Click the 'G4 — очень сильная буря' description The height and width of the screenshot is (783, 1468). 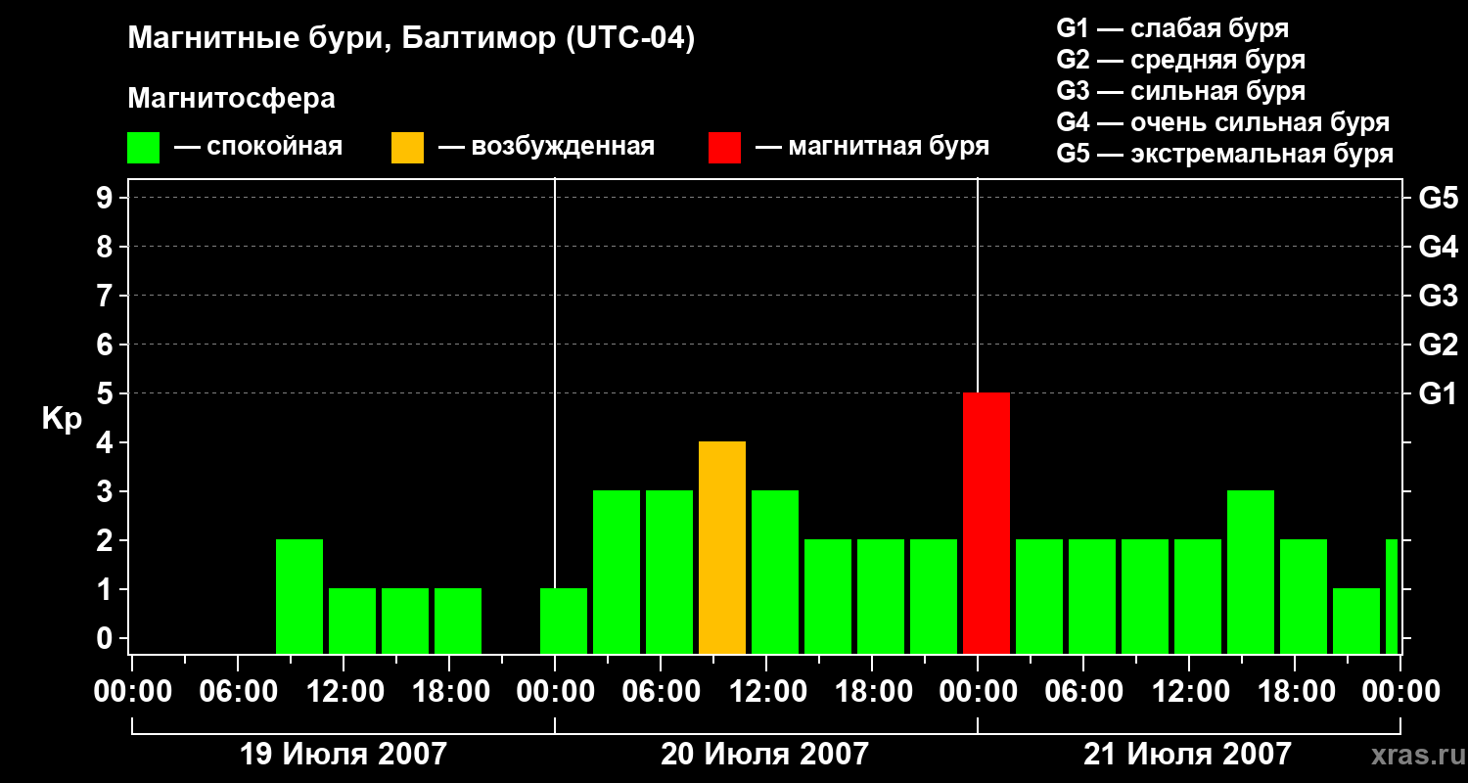point(1223,122)
